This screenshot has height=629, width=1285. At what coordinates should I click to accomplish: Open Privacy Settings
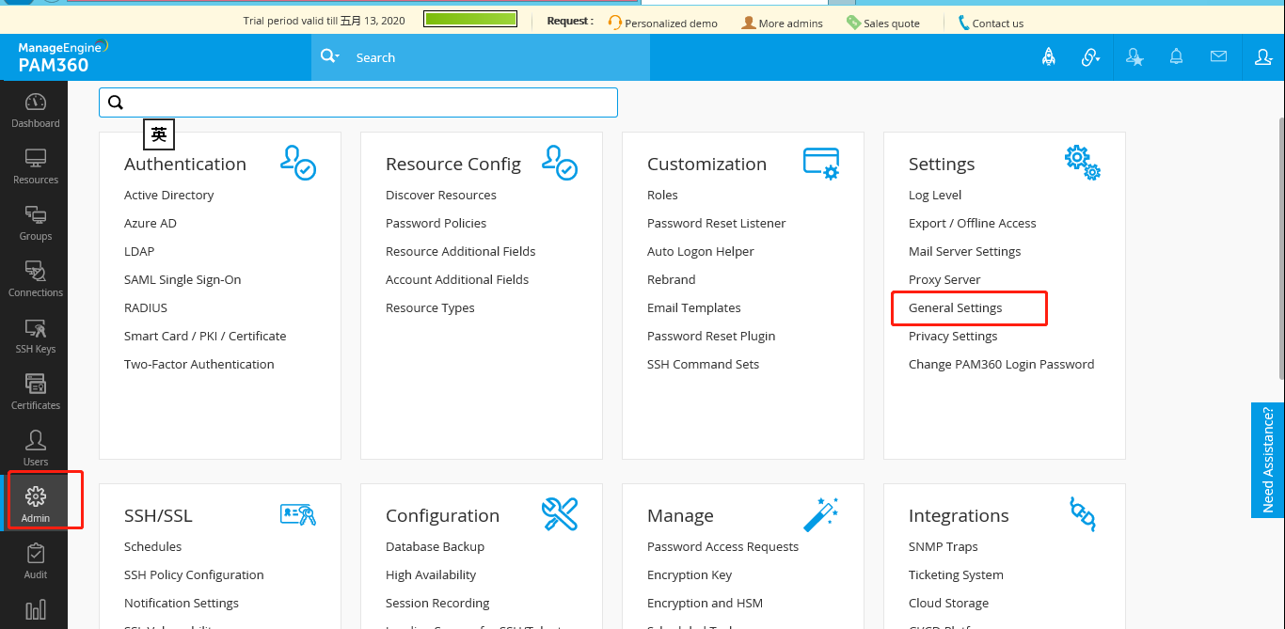point(953,337)
